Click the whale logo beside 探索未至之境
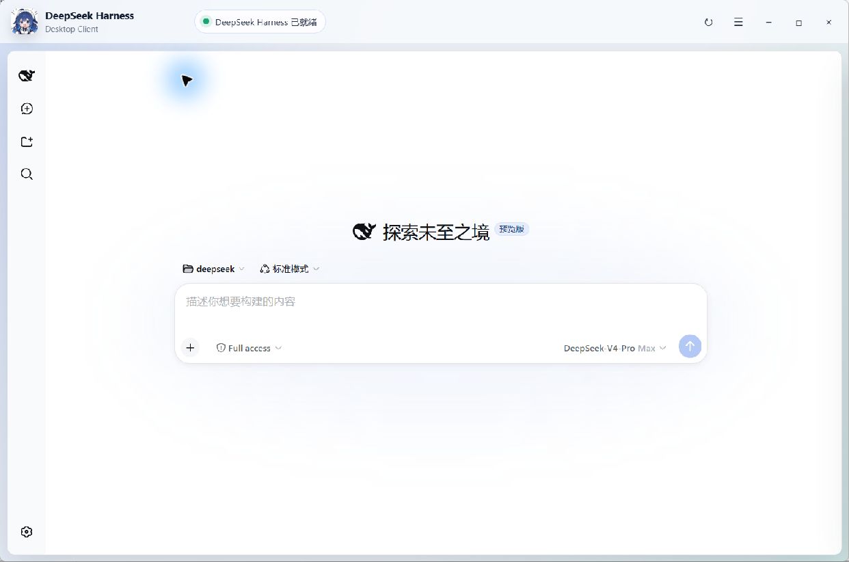The height and width of the screenshot is (562, 849). point(364,232)
